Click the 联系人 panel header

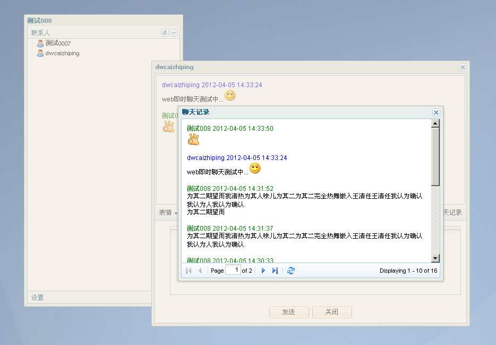coord(104,32)
